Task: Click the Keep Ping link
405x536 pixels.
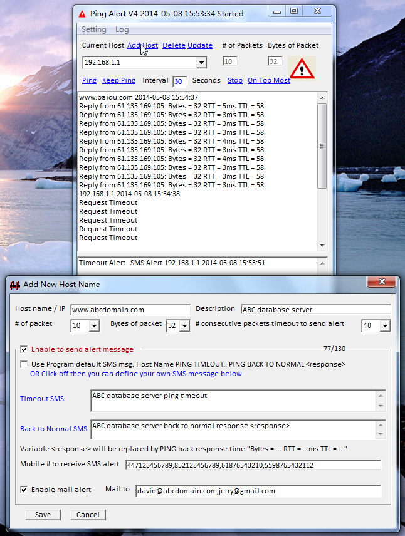Action: 118,80
